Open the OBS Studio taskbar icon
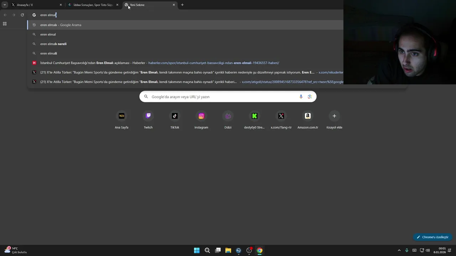Screen dimensions: 456x256 (249, 250)
